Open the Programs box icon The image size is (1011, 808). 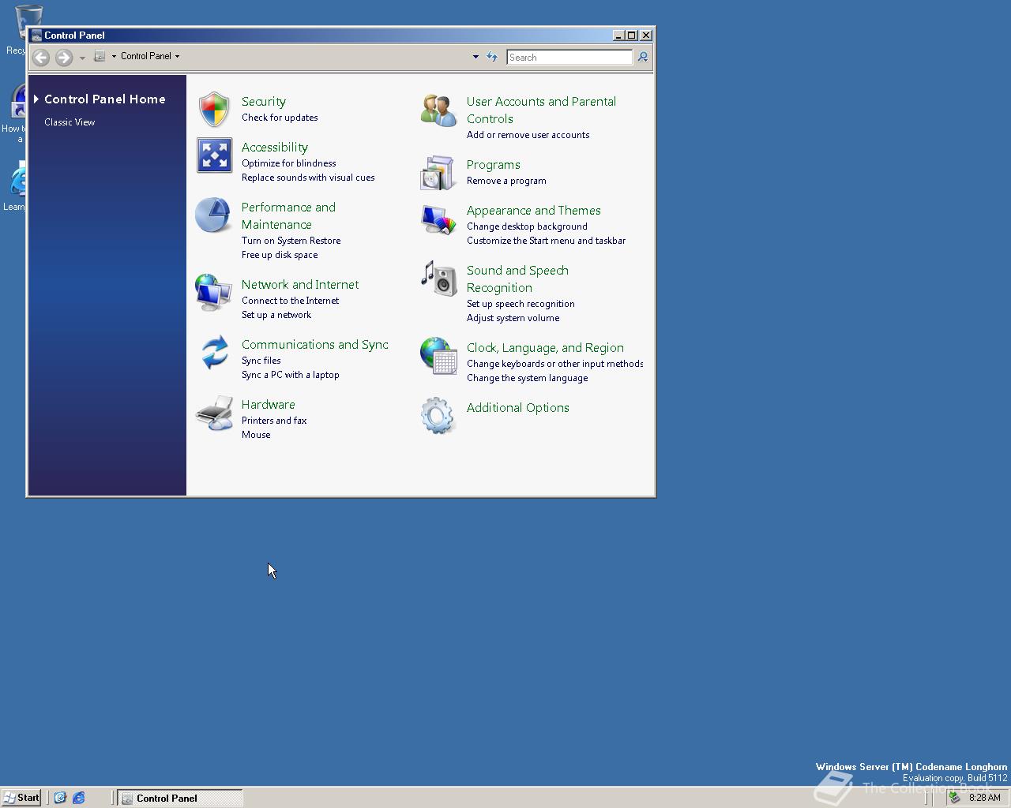438,173
